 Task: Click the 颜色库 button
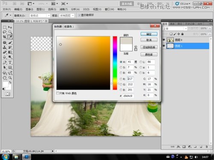tap(149, 55)
